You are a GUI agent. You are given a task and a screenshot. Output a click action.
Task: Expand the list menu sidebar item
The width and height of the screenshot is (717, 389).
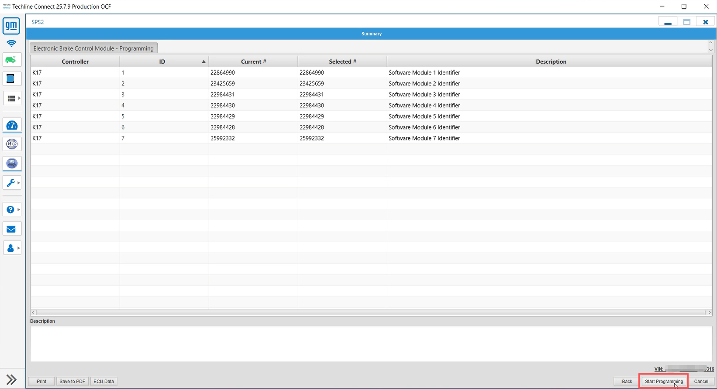tap(12, 99)
